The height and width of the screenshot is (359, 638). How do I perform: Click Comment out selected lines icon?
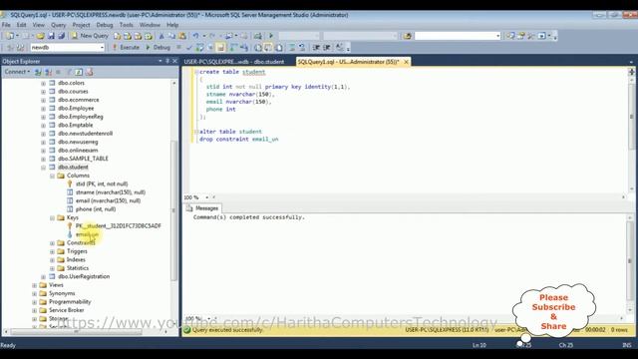pyautogui.click(x=292, y=47)
